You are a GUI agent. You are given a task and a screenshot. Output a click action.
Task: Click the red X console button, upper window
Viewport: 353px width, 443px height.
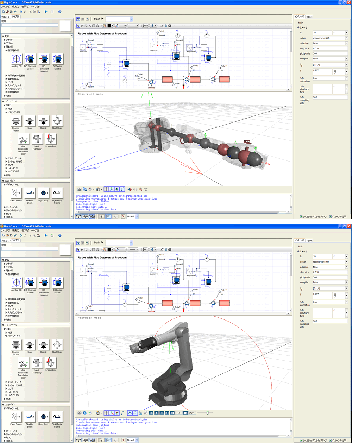tap(123, 216)
